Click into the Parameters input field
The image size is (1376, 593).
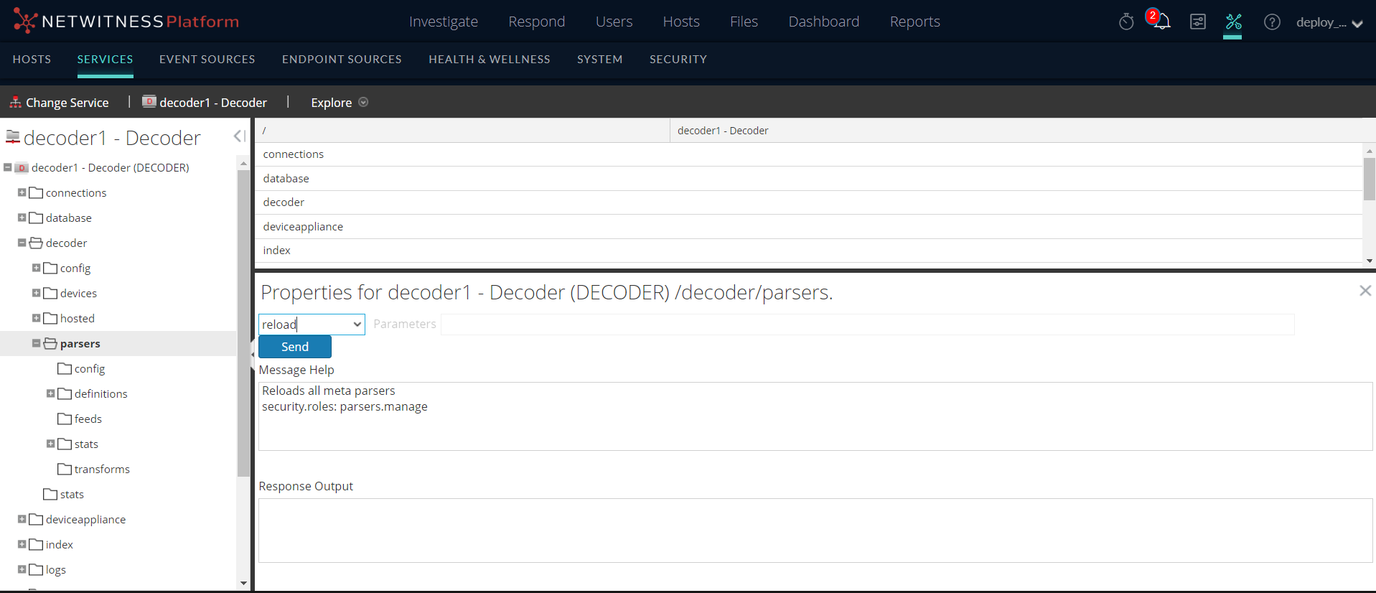point(867,324)
